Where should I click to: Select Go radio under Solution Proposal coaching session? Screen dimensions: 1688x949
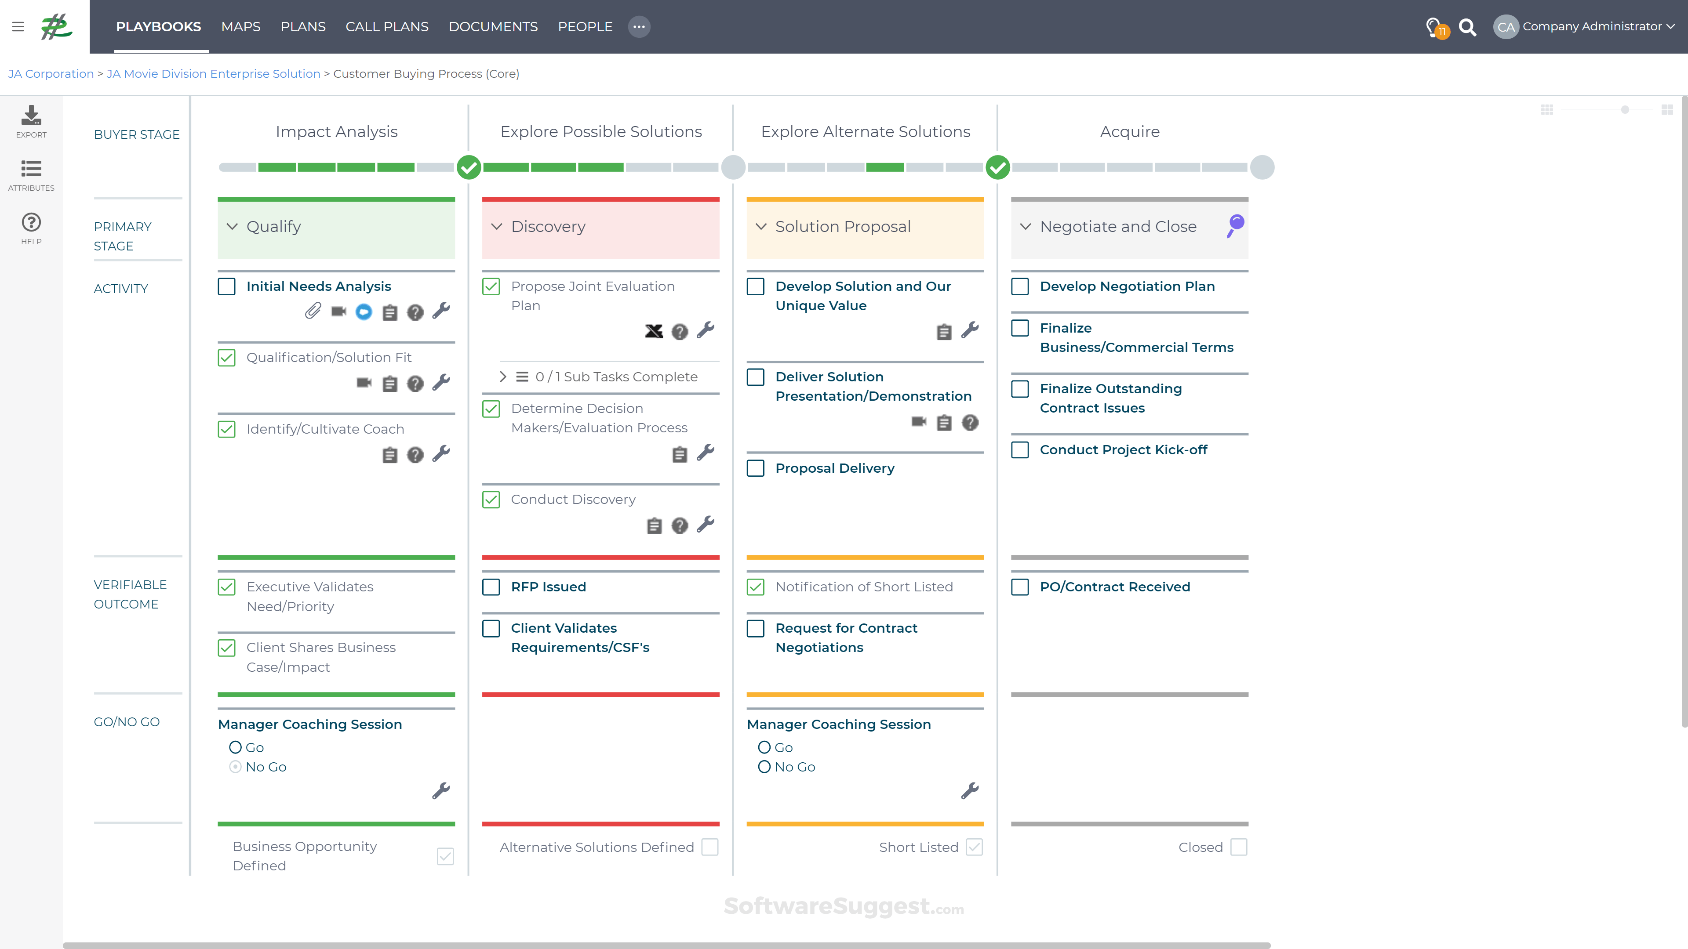(x=764, y=747)
